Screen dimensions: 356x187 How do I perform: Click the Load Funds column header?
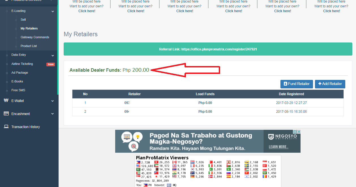205,94
